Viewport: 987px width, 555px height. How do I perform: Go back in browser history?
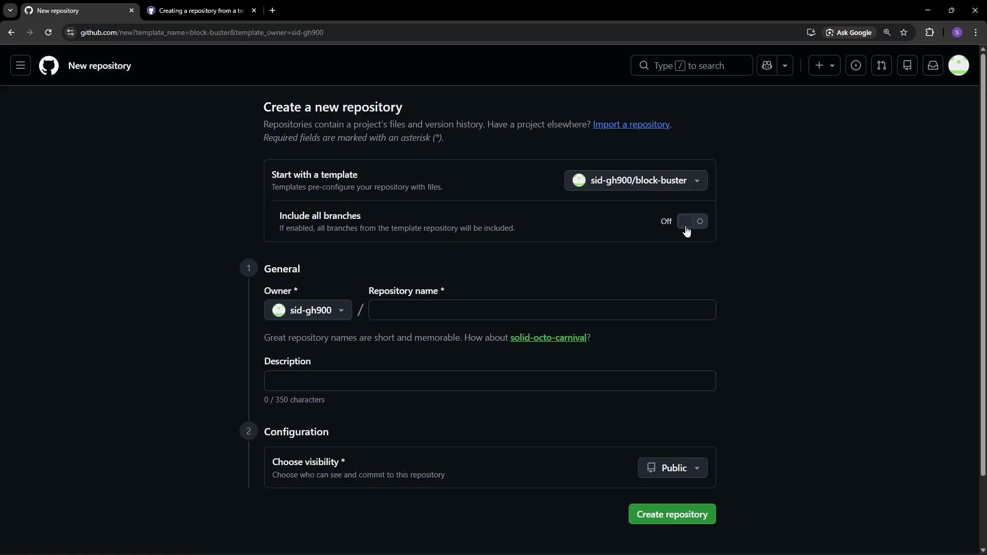click(11, 32)
